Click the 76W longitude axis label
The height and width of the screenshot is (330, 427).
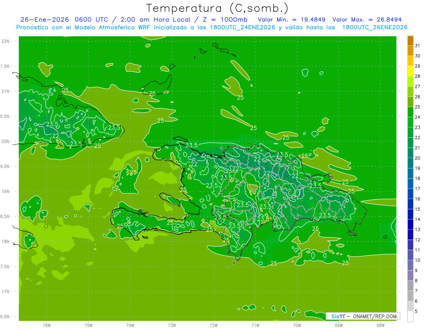click(x=47, y=325)
